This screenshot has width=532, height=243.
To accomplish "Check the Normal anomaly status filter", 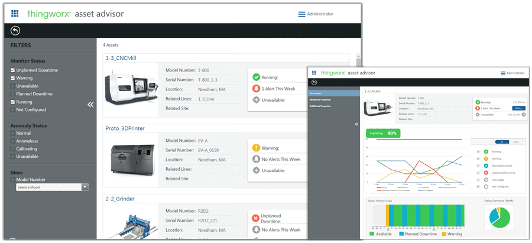I will tap(12, 133).
